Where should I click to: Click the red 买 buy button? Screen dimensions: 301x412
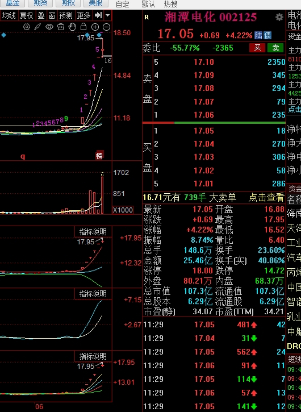point(257,48)
